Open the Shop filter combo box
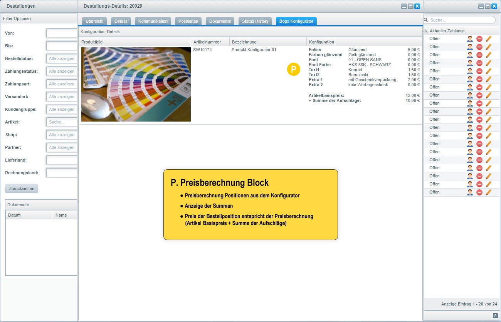Screen dimensions: 501x322 click(62, 135)
